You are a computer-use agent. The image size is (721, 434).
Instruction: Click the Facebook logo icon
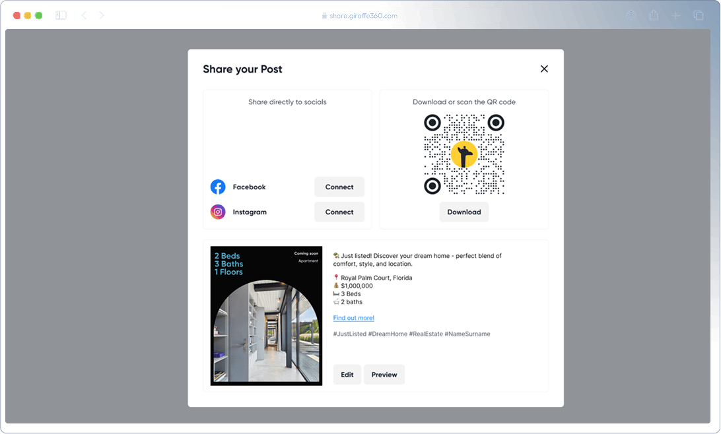point(218,187)
